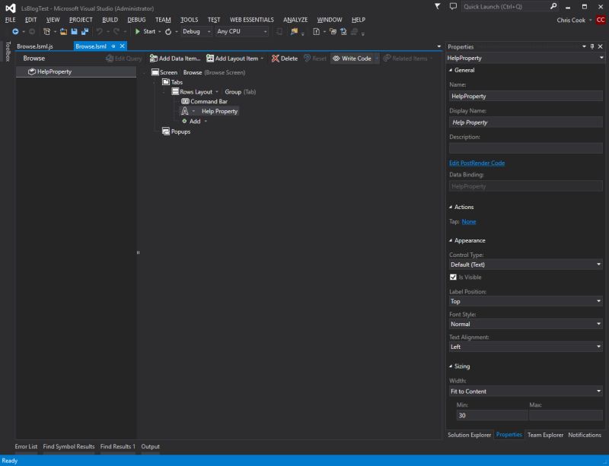Select the Command Bar tree node
This screenshot has width=609, height=466.
(205, 102)
